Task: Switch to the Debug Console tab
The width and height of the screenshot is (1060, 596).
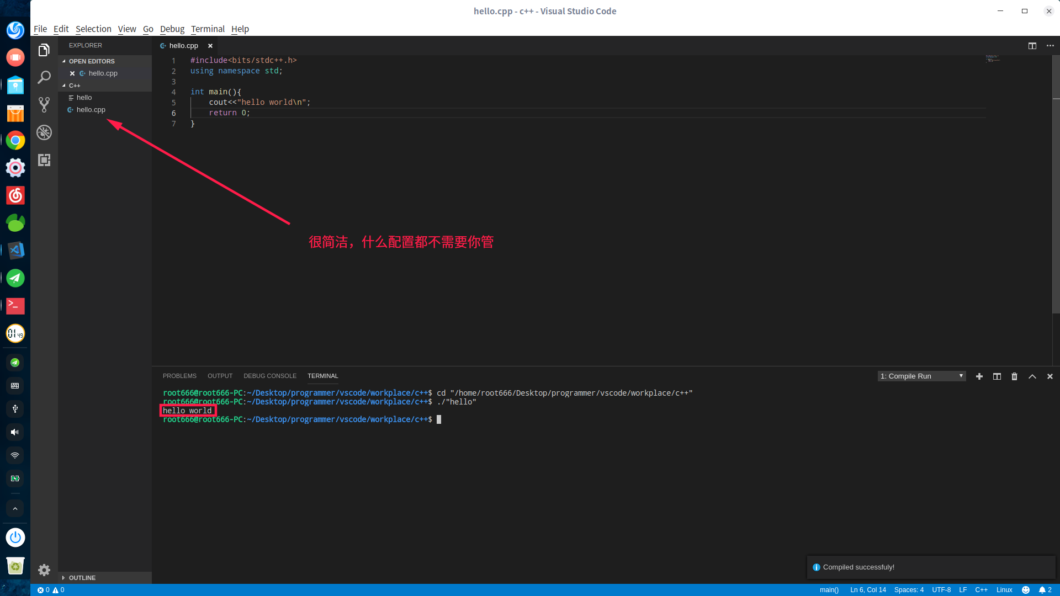Action: [270, 376]
